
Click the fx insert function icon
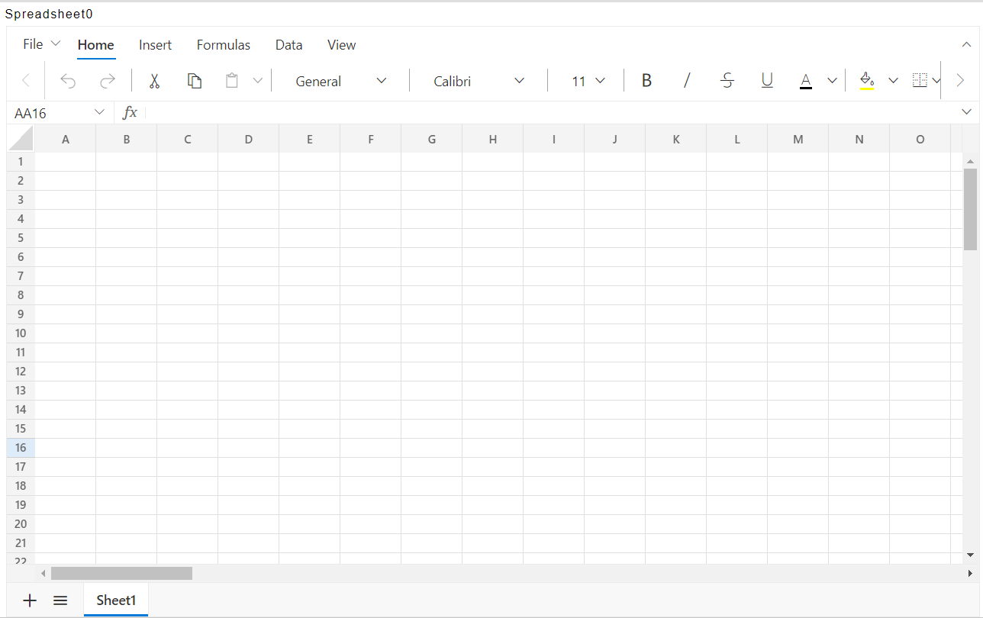tap(130, 113)
